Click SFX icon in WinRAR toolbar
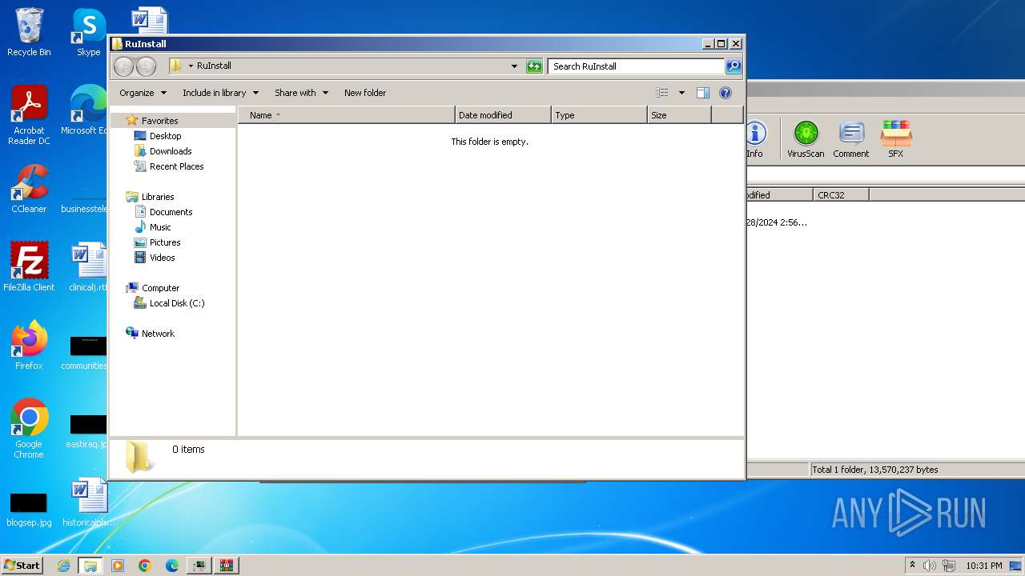 point(895,139)
